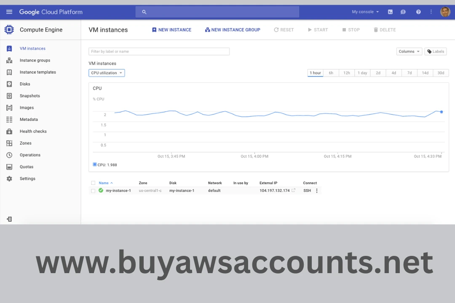Click the Operations clock icon
The image size is (455, 303).
pyautogui.click(x=9, y=155)
